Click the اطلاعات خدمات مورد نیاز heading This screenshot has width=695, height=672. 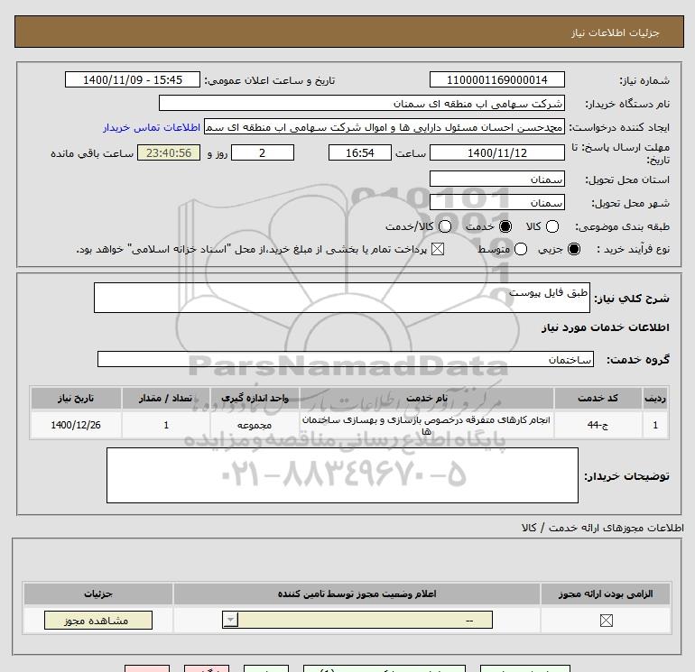pos(606,327)
